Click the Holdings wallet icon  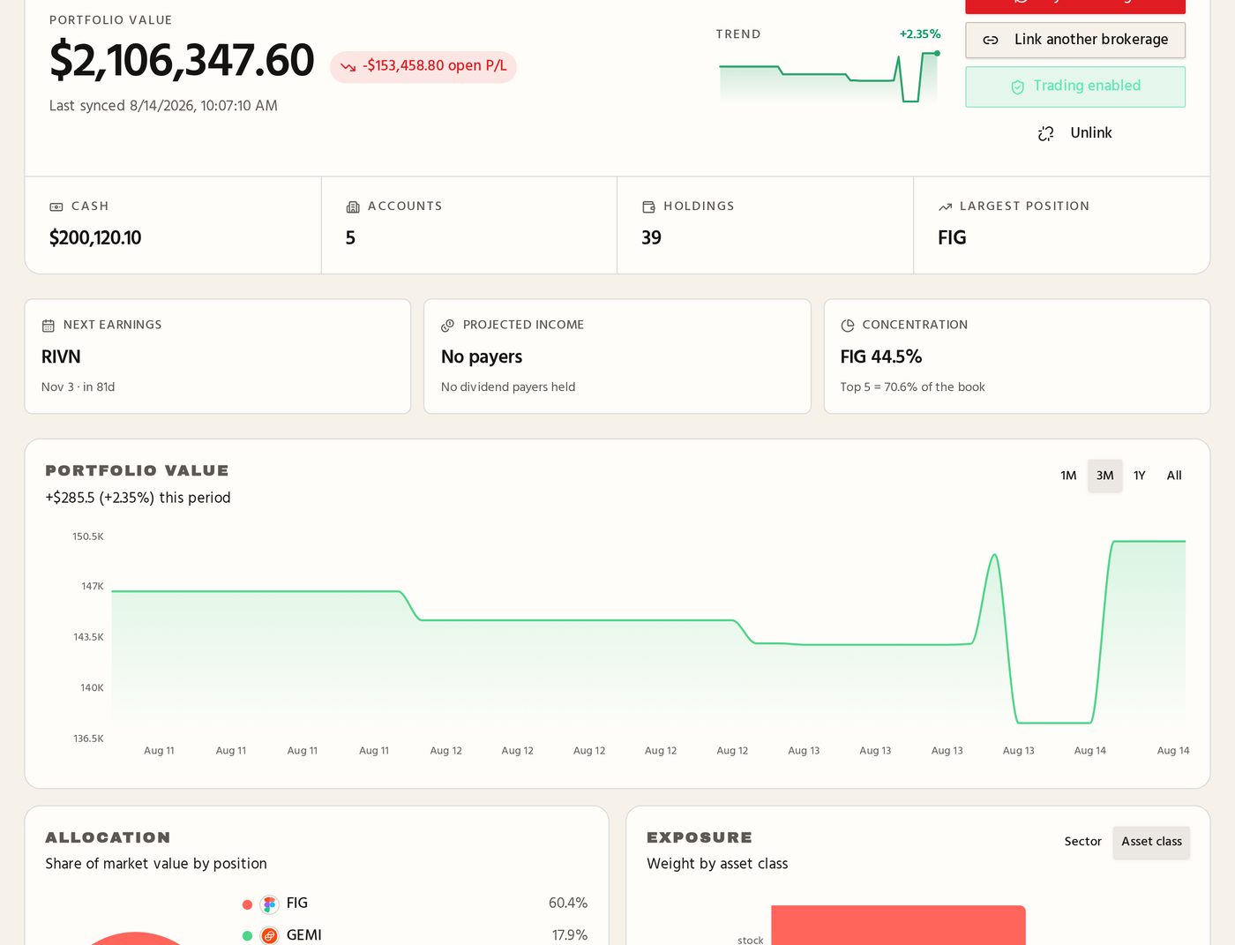(x=648, y=206)
